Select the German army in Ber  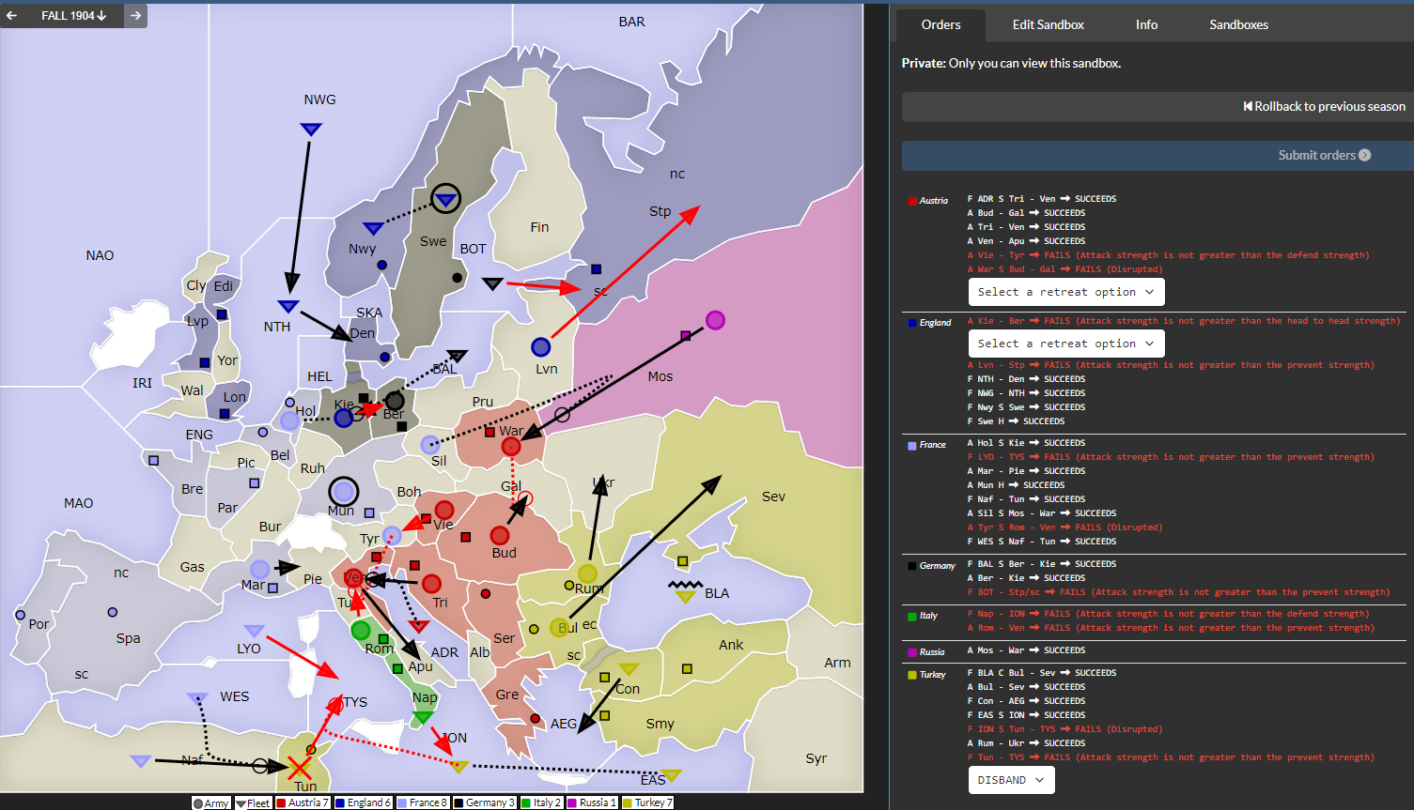tap(395, 401)
